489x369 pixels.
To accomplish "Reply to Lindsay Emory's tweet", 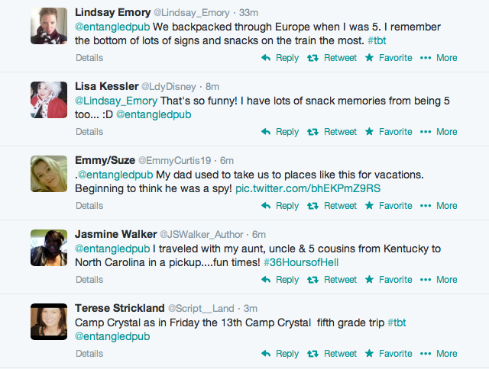I will (x=280, y=58).
